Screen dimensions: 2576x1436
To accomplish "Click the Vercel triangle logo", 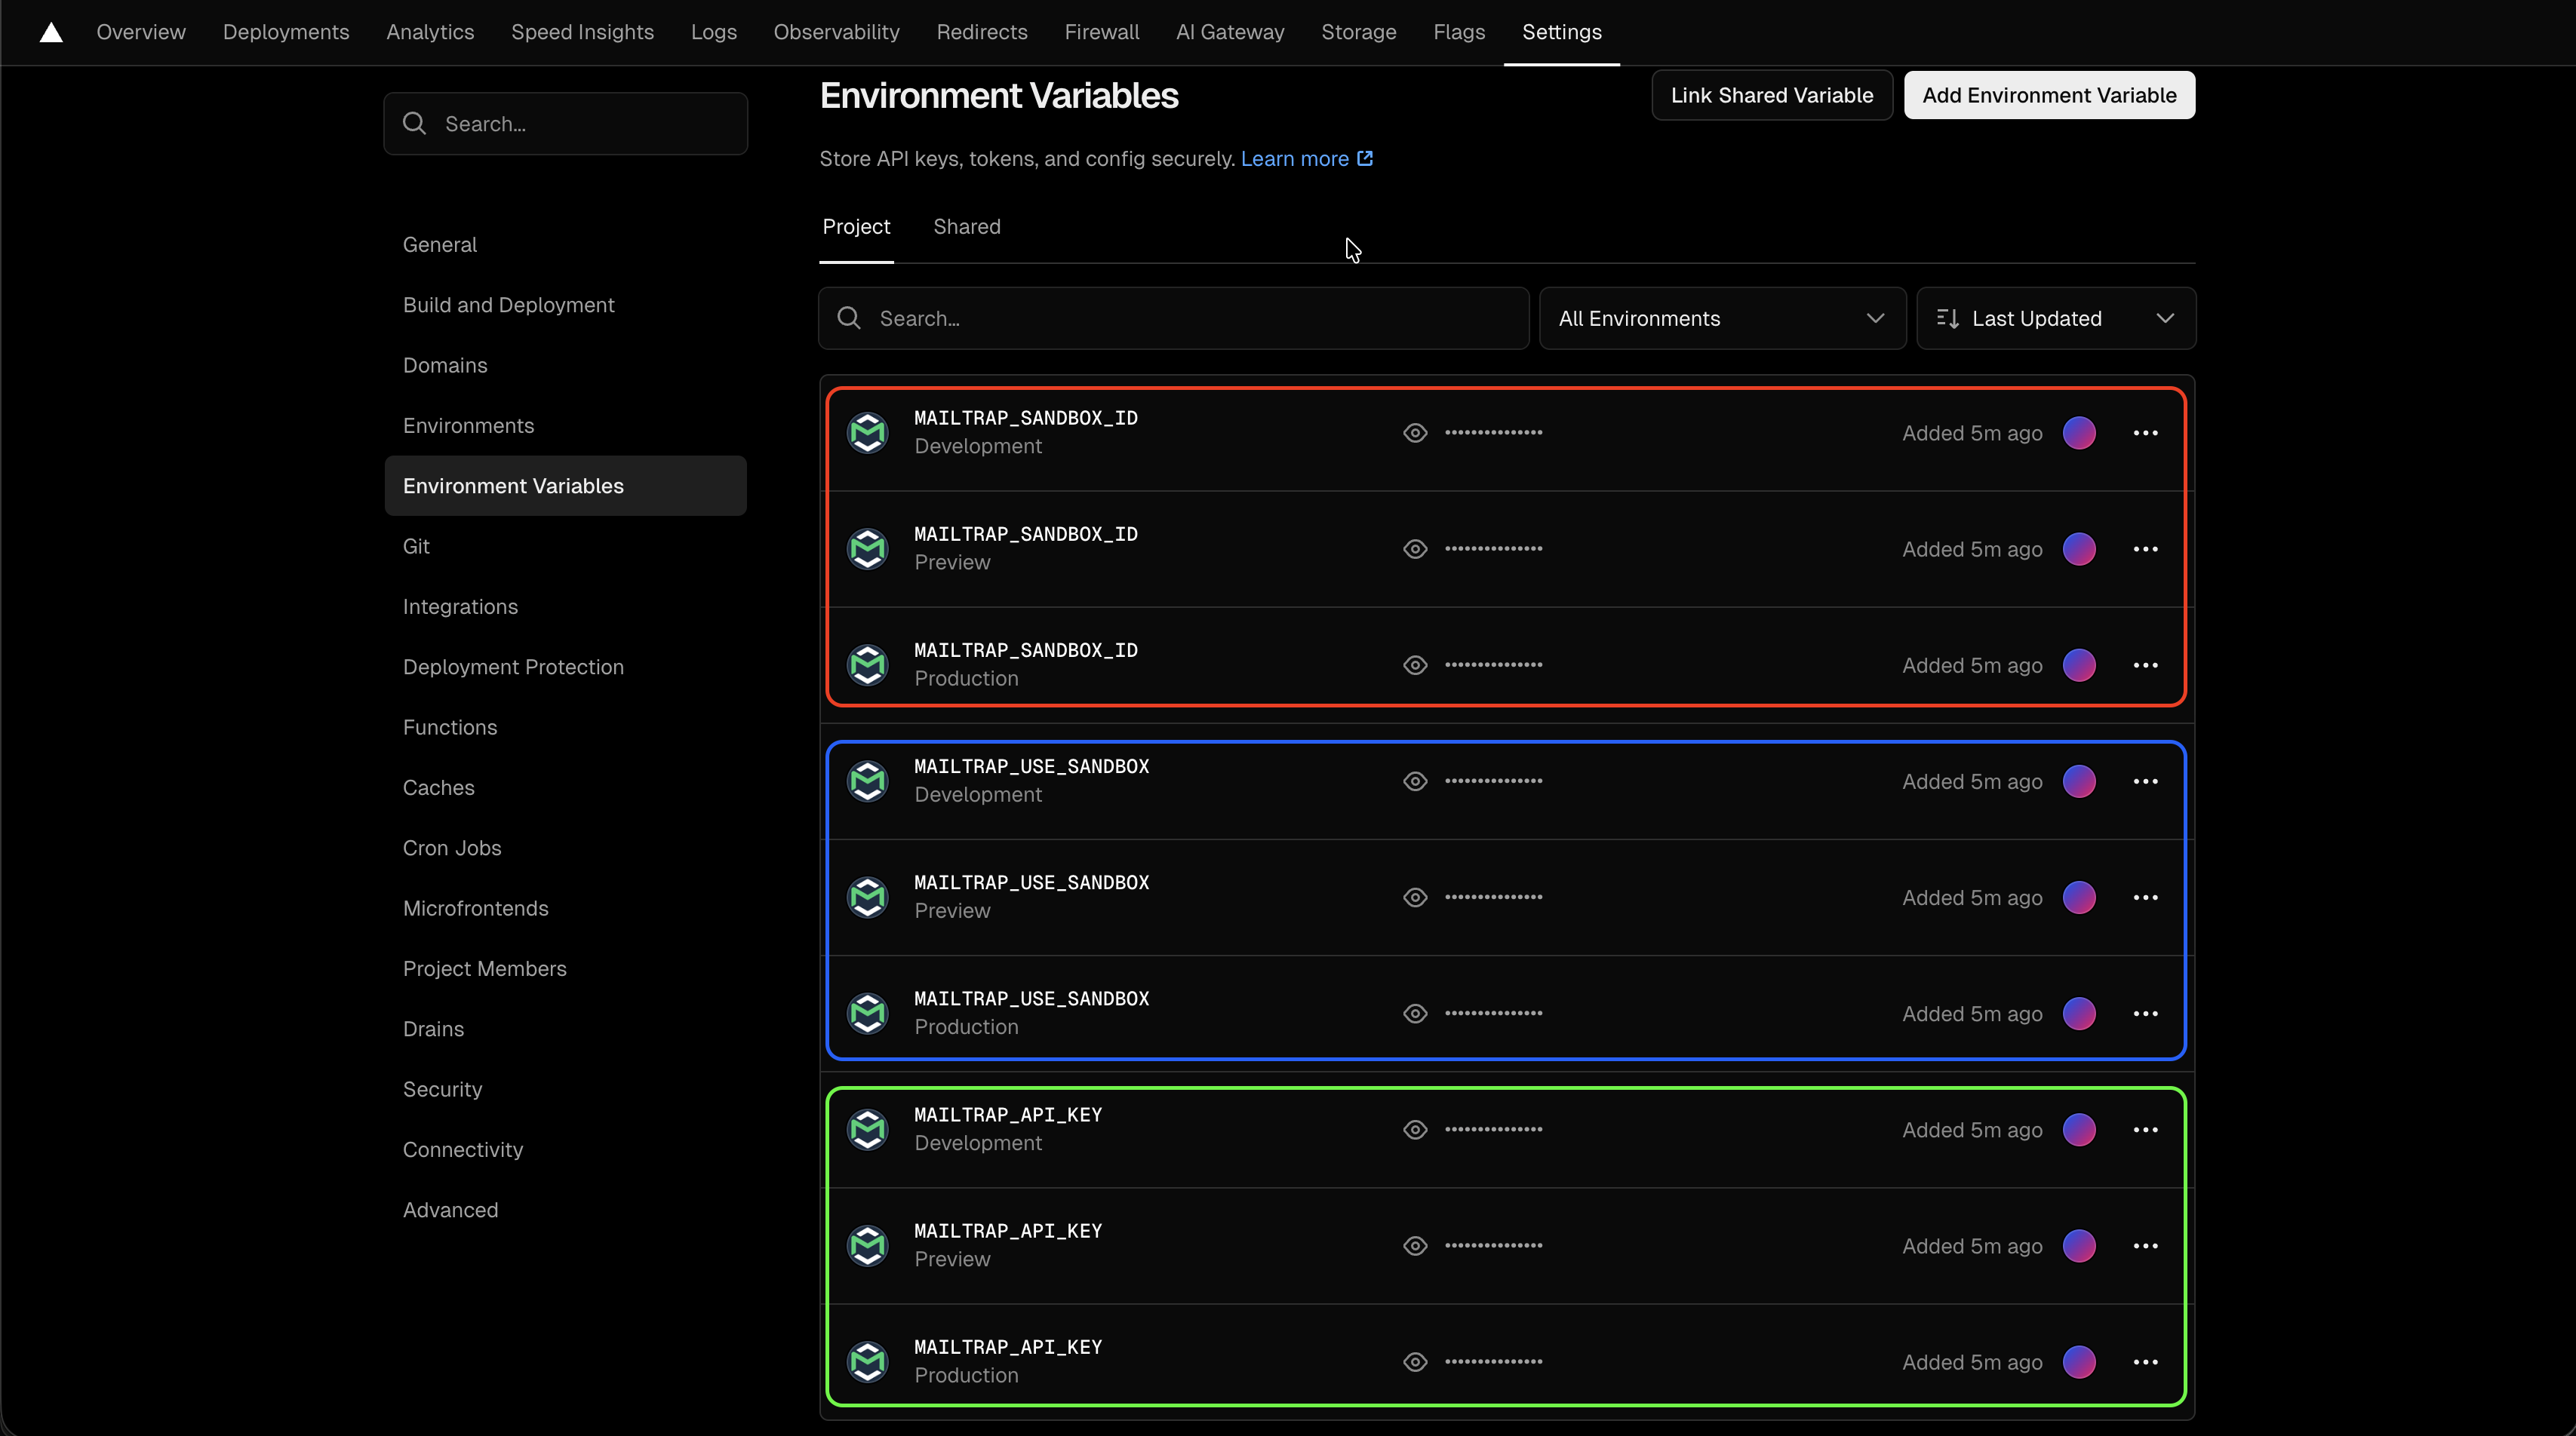I will coord(51,32).
